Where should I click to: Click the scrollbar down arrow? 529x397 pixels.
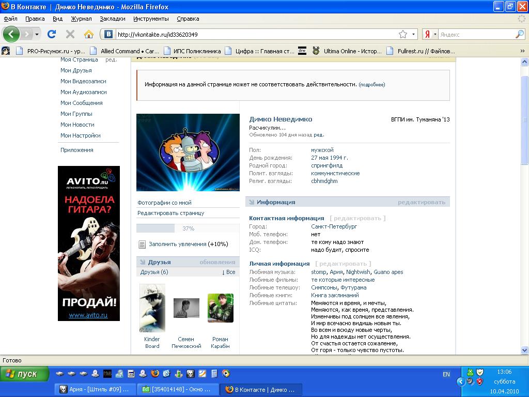(x=524, y=350)
